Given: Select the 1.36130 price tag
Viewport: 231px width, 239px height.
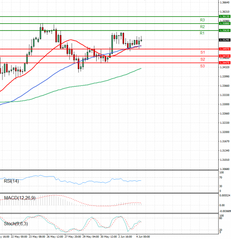Looking at the screenshot, I should point(224,17).
